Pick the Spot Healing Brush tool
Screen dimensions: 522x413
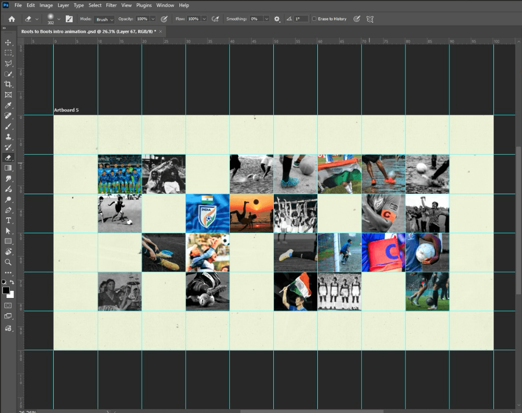pos(8,116)
